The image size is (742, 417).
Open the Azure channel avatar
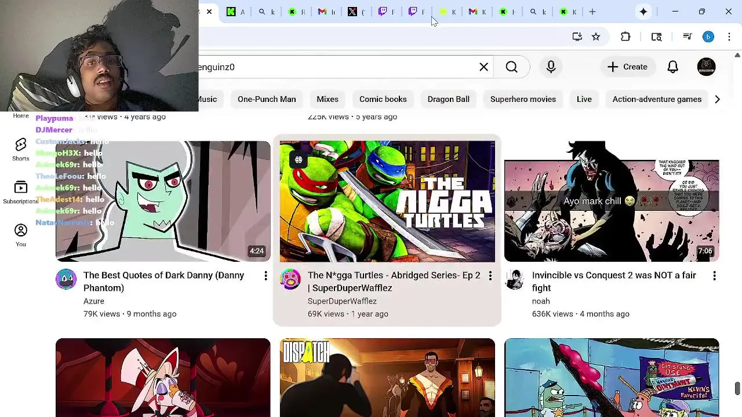(66, 279)
